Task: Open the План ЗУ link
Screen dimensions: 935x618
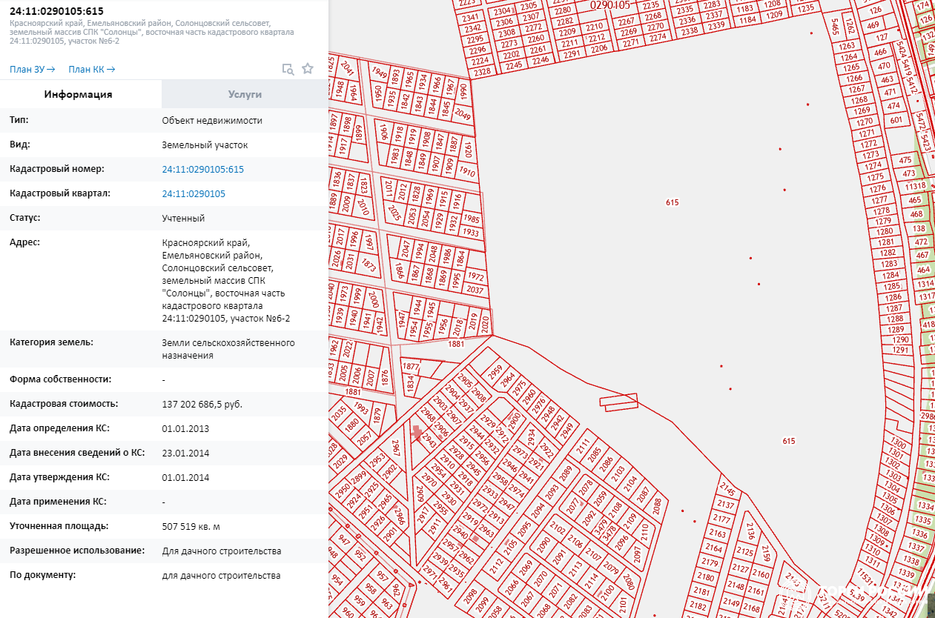Action: [x=32, y=70]
